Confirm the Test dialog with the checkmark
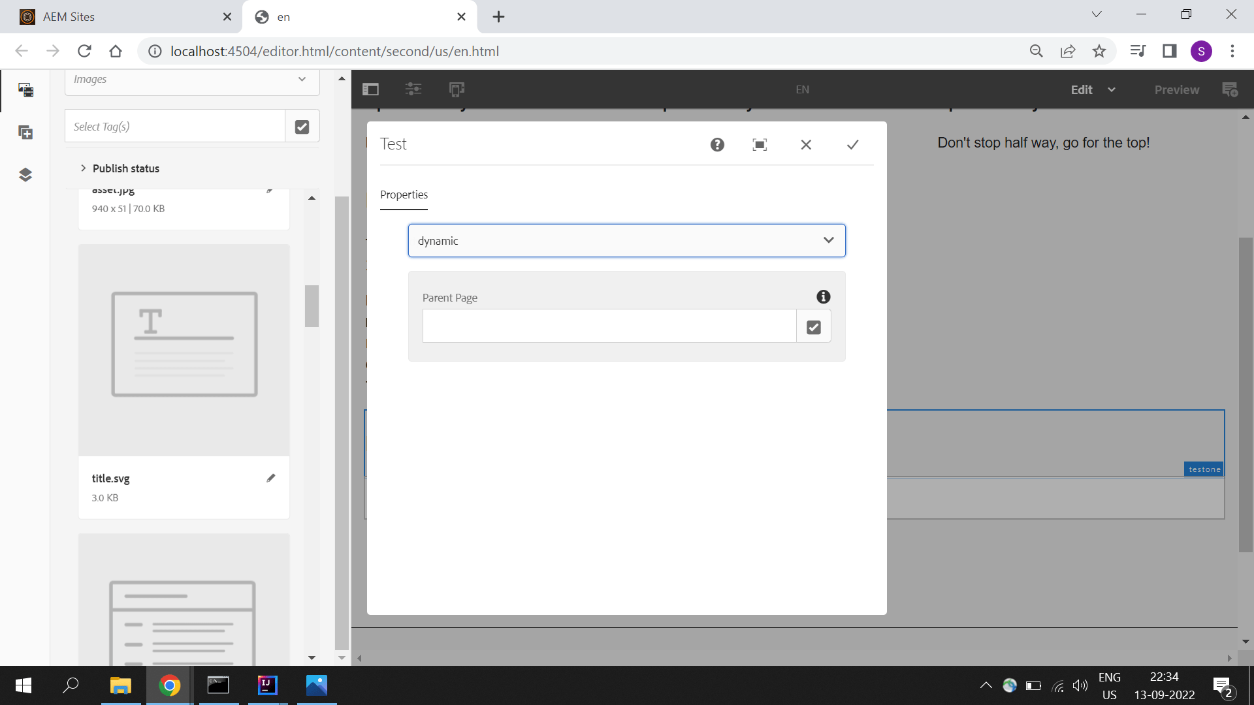The width and height of the screenshot is (1254, 705). point(852,145)
